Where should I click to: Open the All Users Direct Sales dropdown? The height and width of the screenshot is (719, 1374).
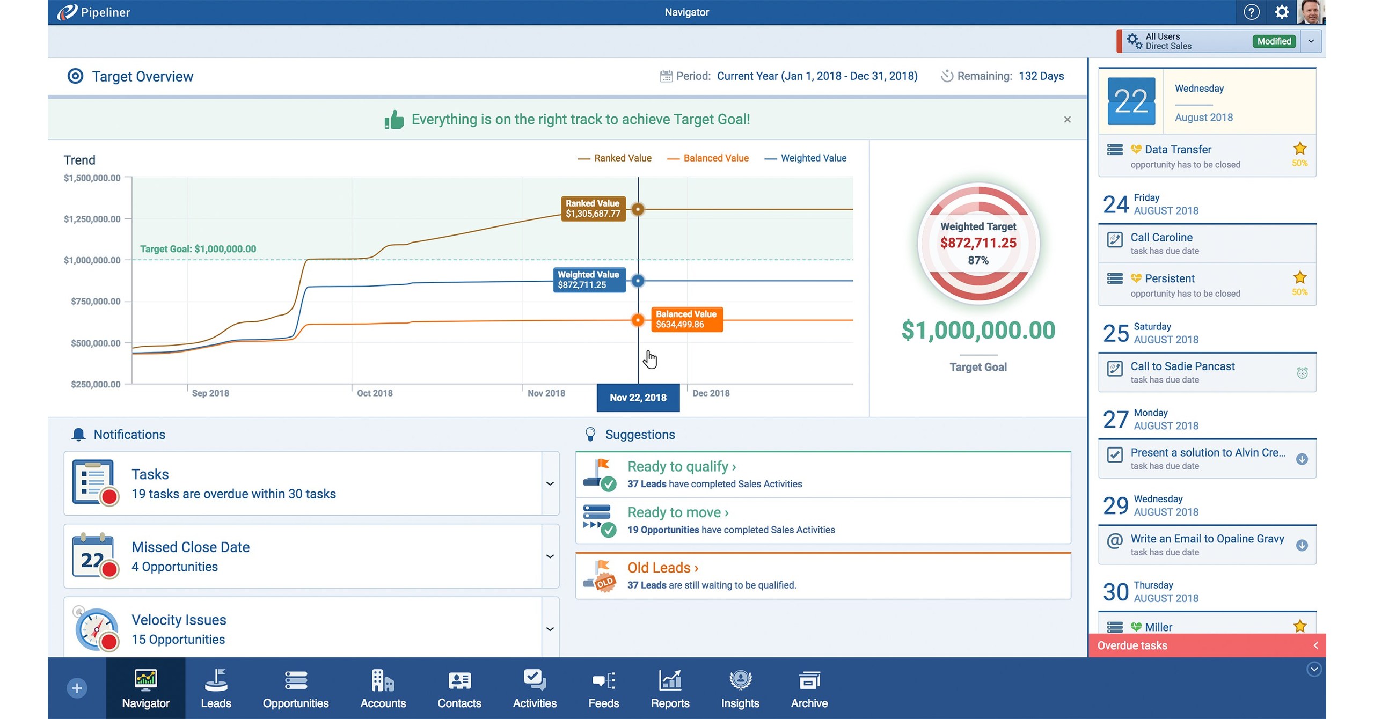[1311, 41]
